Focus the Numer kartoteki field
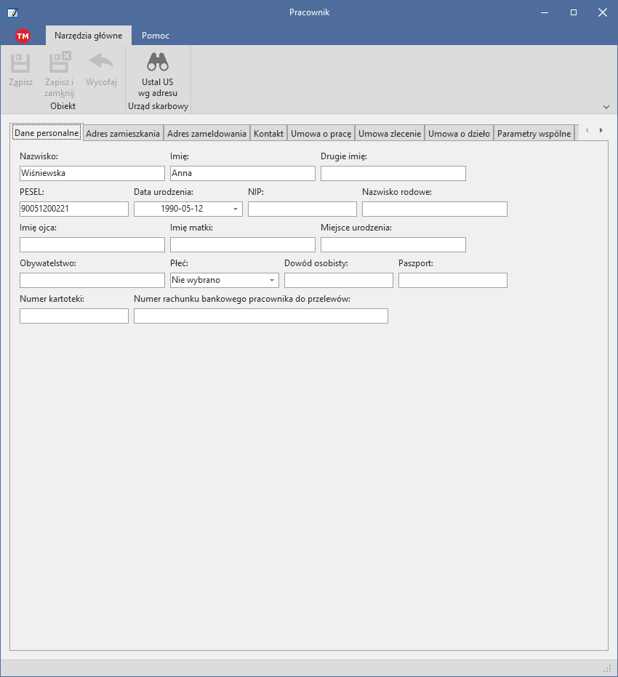Screen dimensions: 618x677 pyautogui.click(x=74, y=316)
